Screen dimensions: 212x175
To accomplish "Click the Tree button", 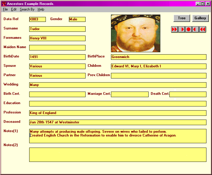I will pos(182,18).
